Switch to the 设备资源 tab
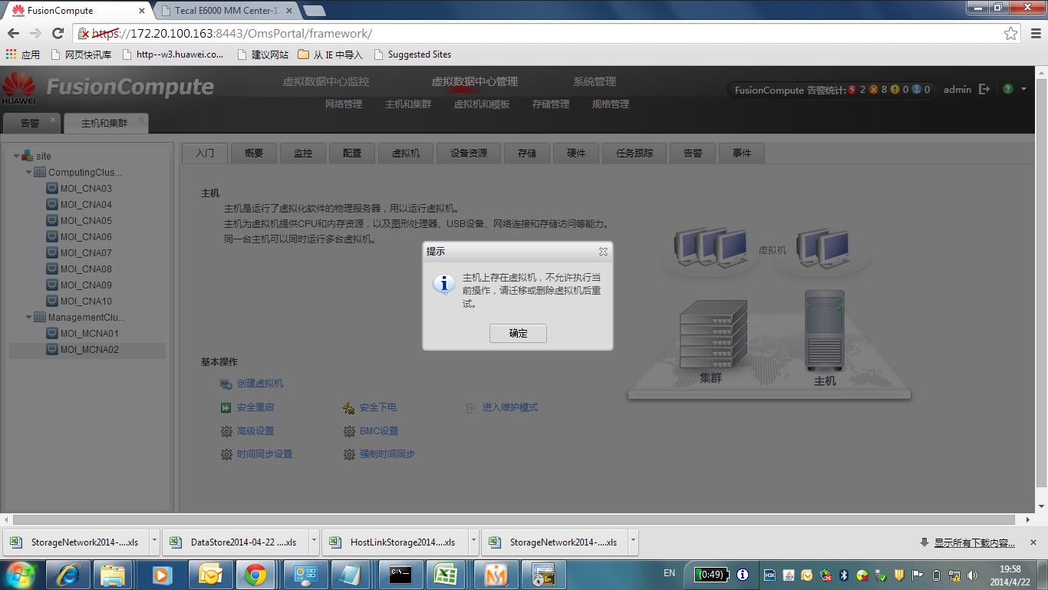1048x590 pixels. 469,153
